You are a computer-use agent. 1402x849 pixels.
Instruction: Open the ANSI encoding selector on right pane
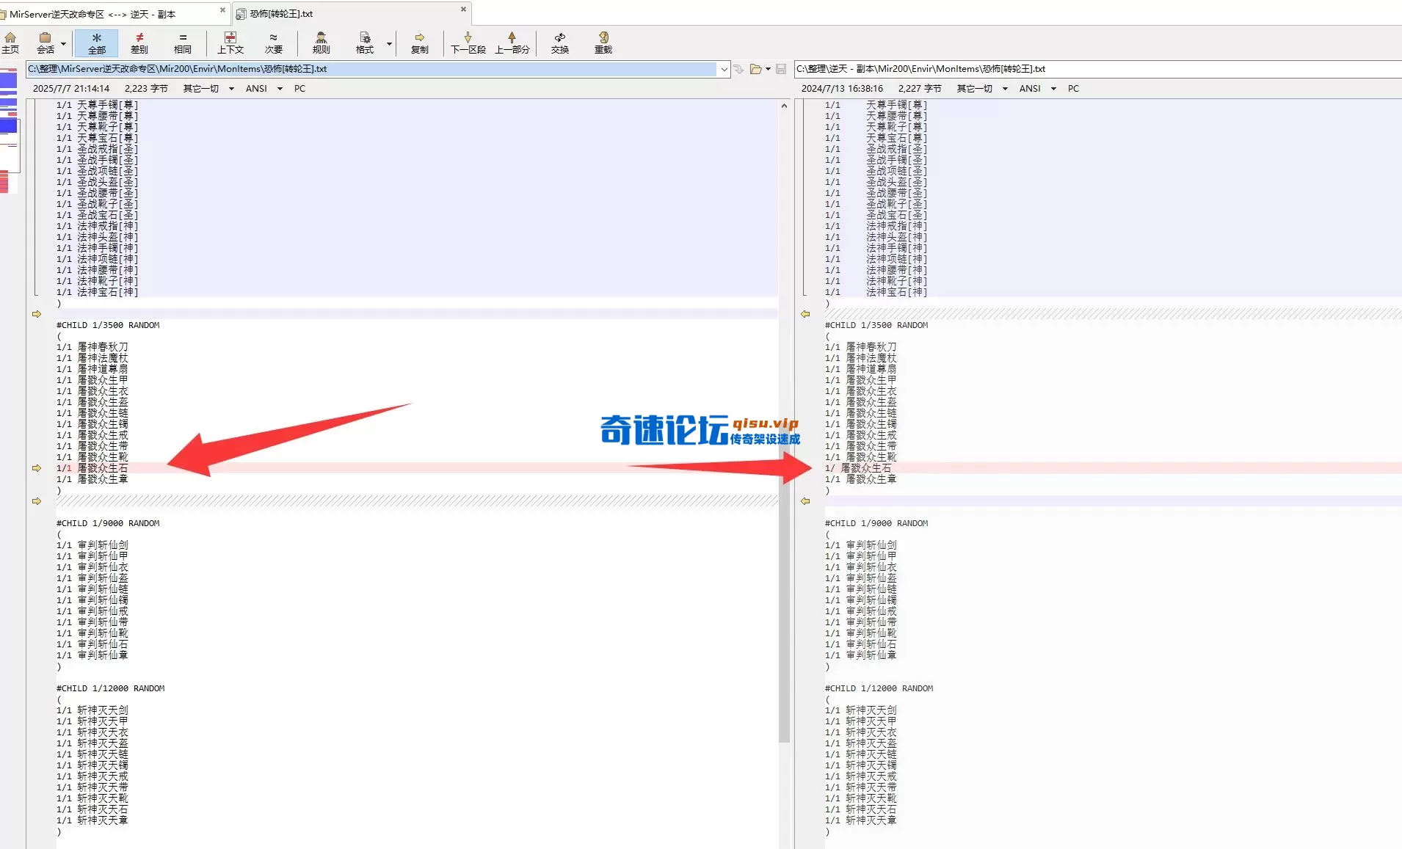tap(1036, 88)
